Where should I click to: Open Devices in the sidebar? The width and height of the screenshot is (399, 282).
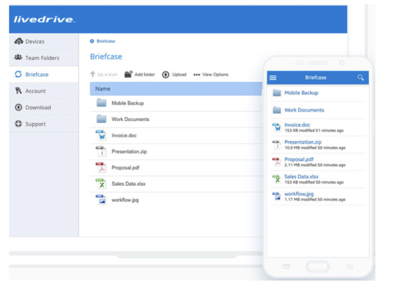click(x=44, y=42)
